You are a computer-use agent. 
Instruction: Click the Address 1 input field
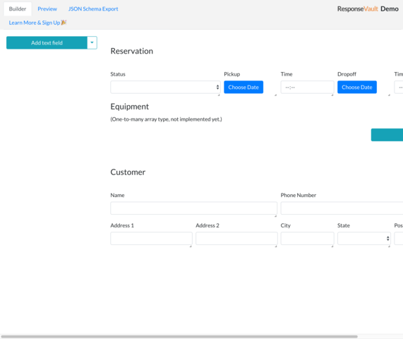pyautogui.click(x=151, y=239)
